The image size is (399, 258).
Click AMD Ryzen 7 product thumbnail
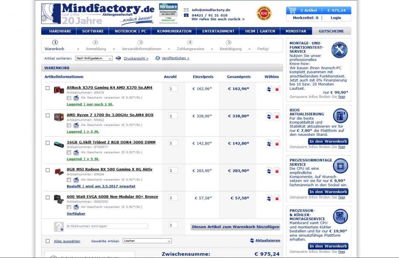click(x=59, y=117)
